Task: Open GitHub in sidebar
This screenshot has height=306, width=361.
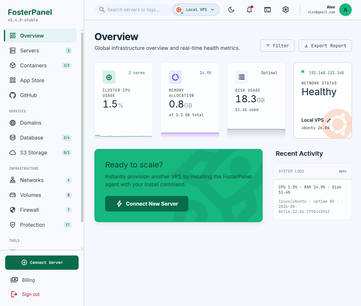Action: tap(40, 95)
